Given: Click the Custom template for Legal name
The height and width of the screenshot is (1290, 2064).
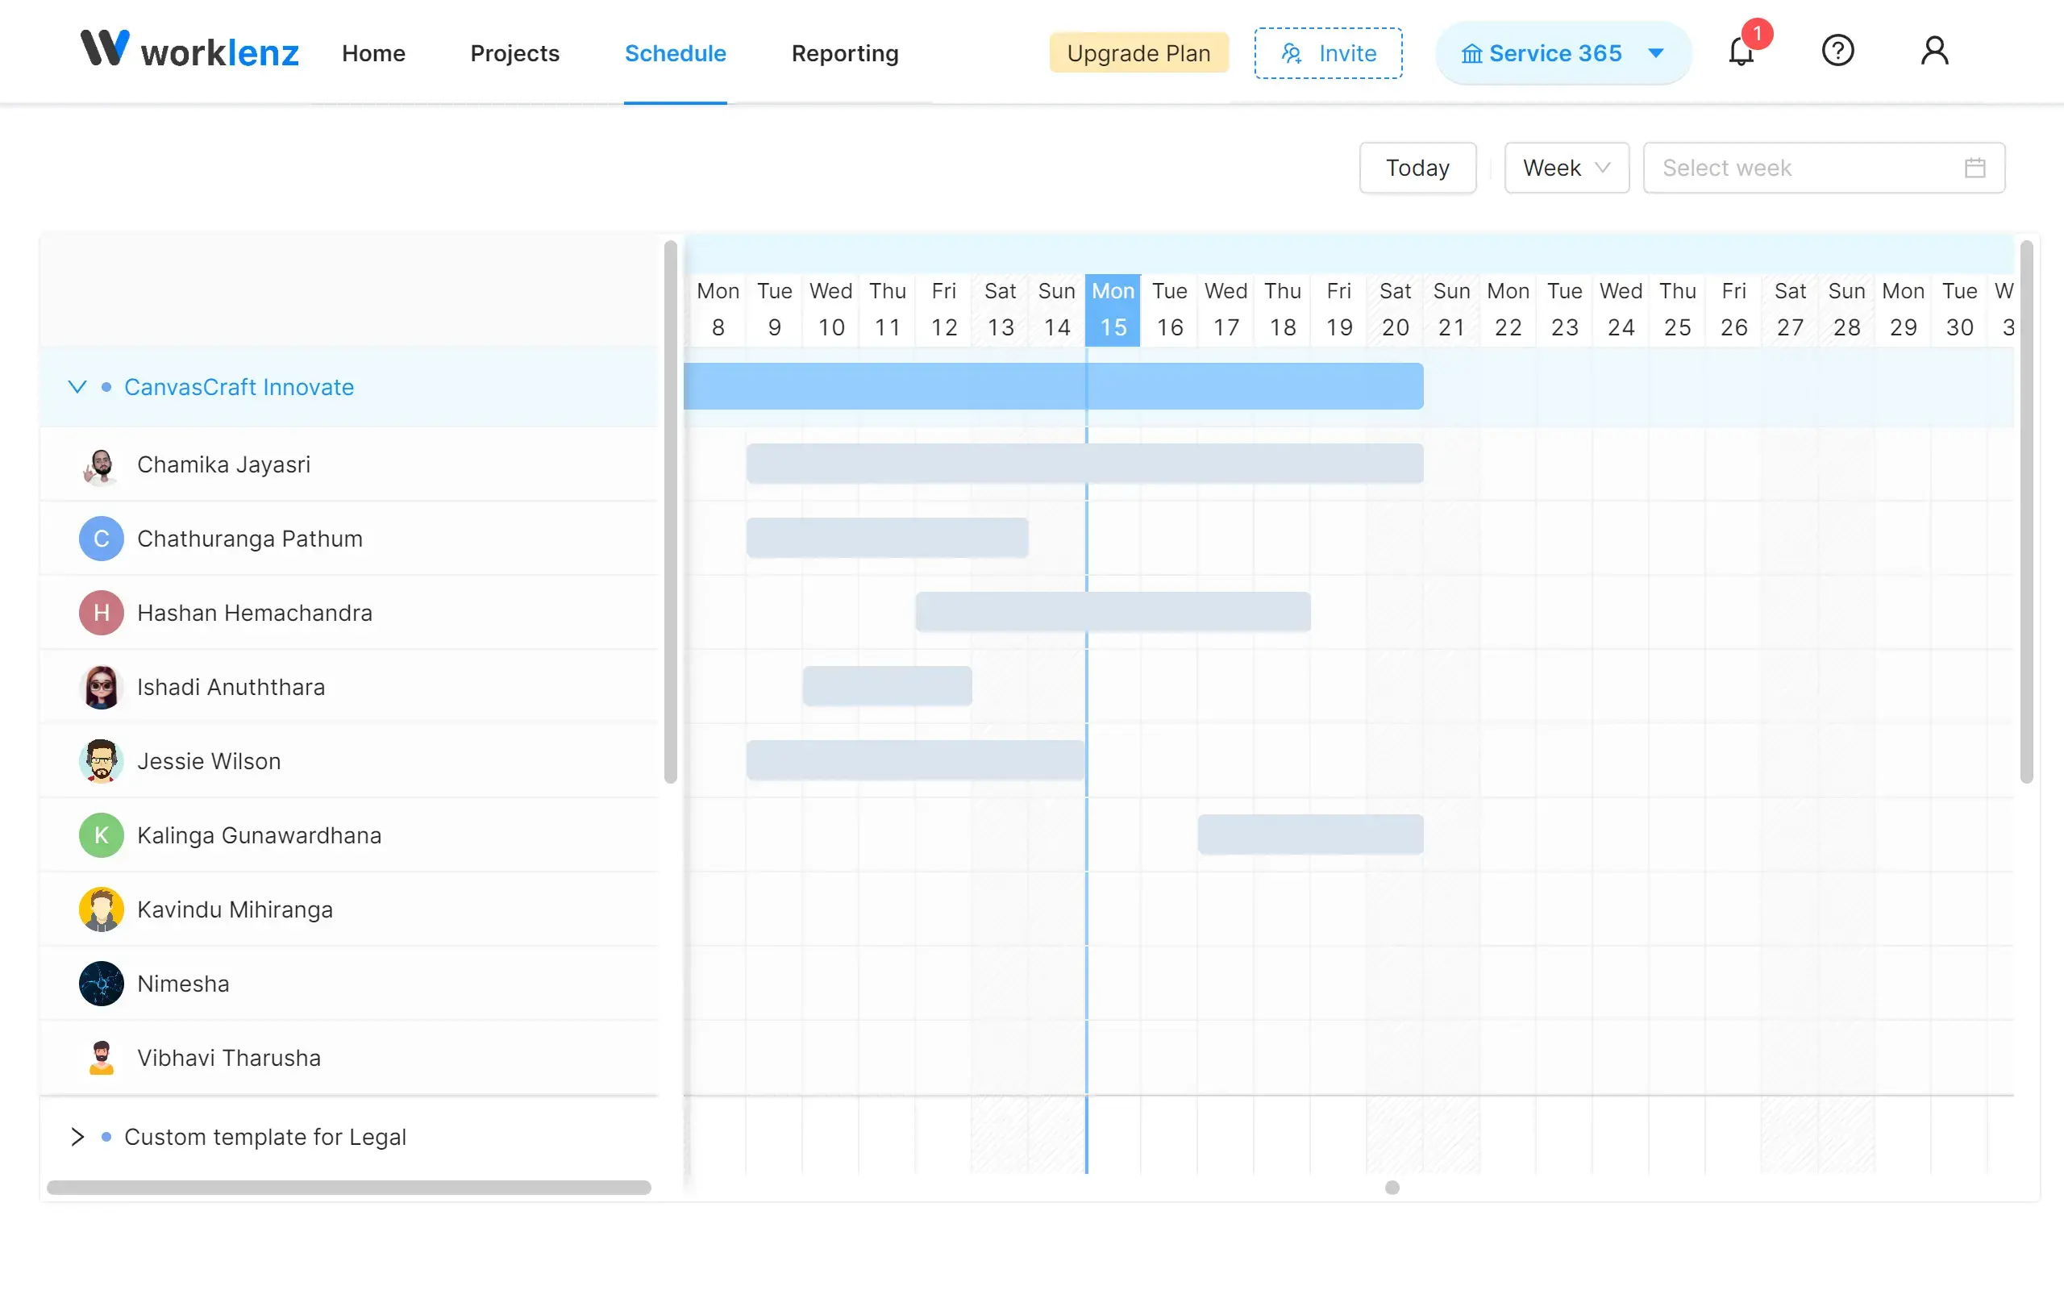Looking at the screenshot, I should click(265, 1138).
